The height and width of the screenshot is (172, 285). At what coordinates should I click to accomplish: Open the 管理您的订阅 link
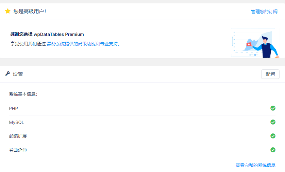[x=264, y=12]
